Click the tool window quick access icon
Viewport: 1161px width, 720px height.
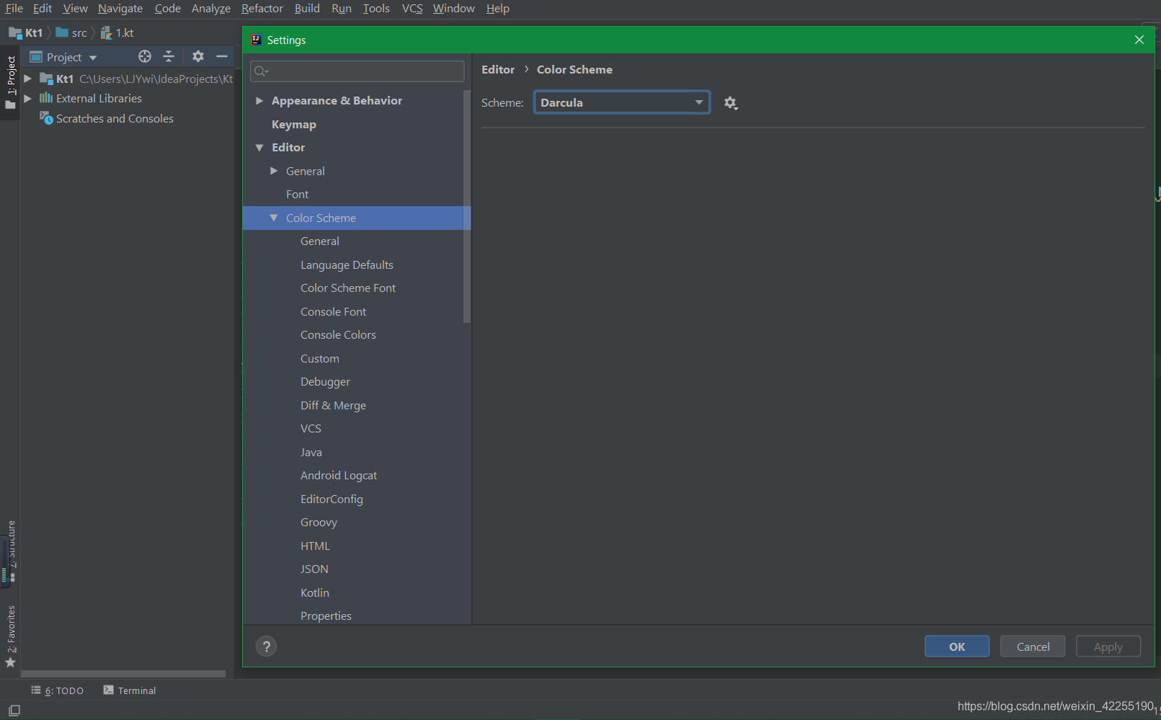[x=14, y=711]
